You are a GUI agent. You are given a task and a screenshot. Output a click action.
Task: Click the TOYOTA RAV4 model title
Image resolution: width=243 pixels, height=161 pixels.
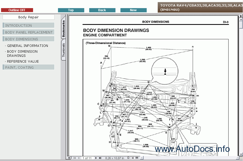(201, 7)
